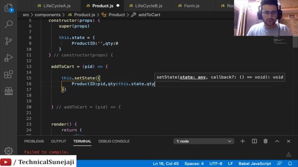Click 'this.state = {' on line 8
Viewport: 298px width, 167px height.
77,38
